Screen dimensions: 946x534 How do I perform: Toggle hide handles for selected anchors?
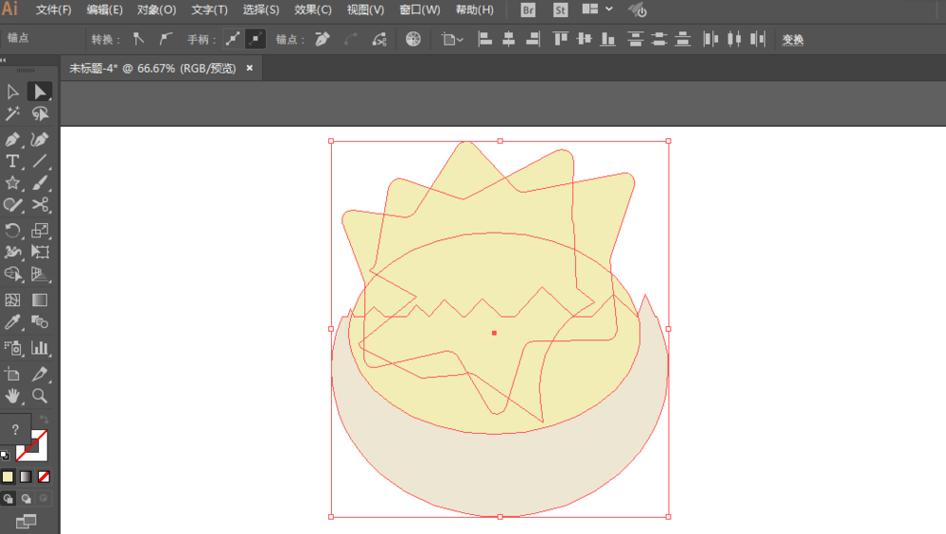pos(255,39)
